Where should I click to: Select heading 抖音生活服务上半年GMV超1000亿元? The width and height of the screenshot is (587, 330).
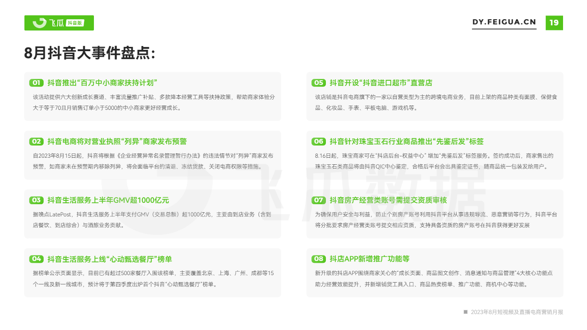pyautogui.click(x=108, y=200)
